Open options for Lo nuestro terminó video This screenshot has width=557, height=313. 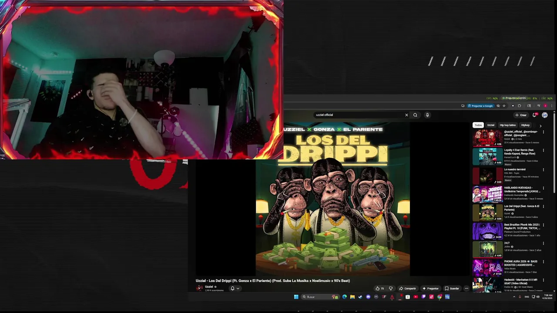click(543, 170)
